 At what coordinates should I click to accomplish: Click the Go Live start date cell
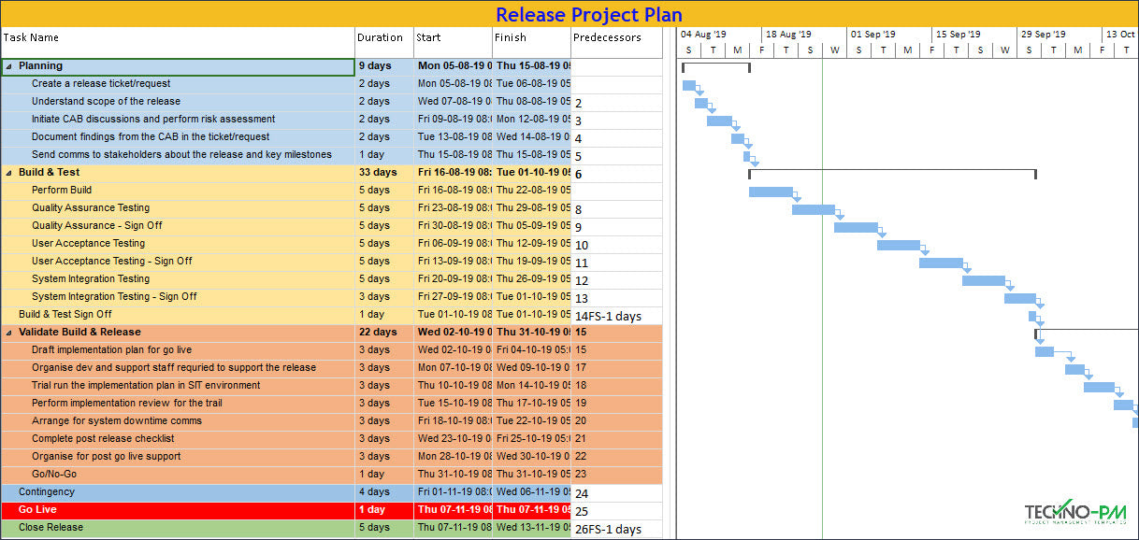coord(452,509)
